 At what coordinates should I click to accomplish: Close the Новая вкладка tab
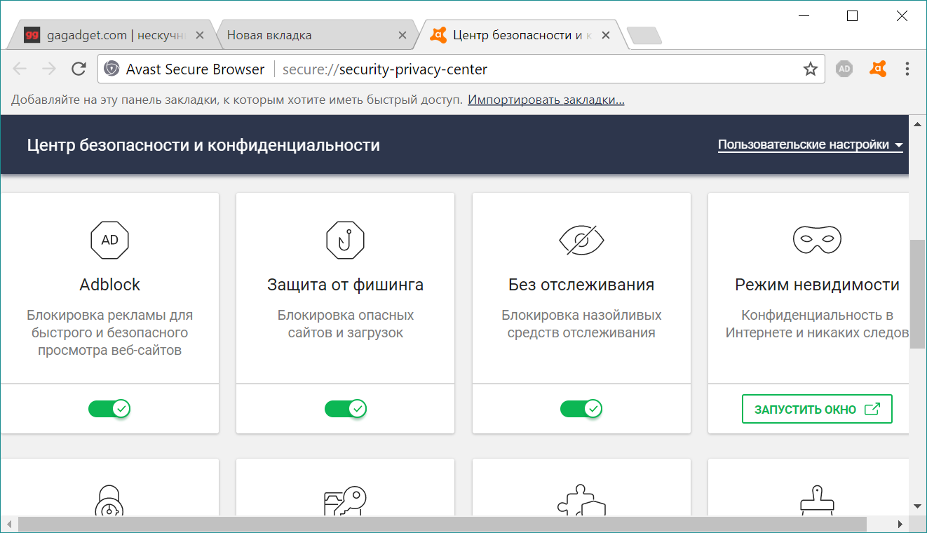pos(402,35)
